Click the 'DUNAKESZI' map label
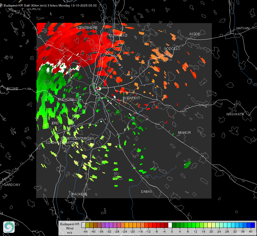This screenshot has width=257, height=236. (118, 35)
